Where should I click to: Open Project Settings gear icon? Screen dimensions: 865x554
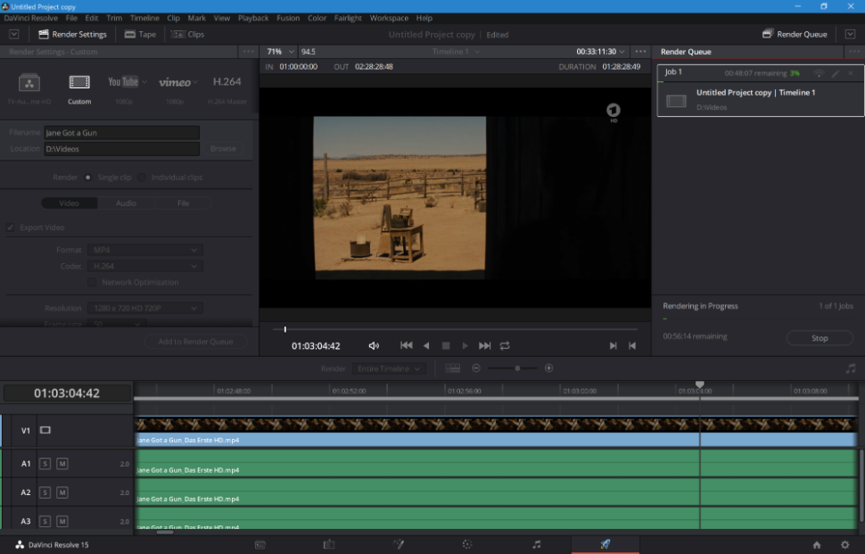(844, 544)
